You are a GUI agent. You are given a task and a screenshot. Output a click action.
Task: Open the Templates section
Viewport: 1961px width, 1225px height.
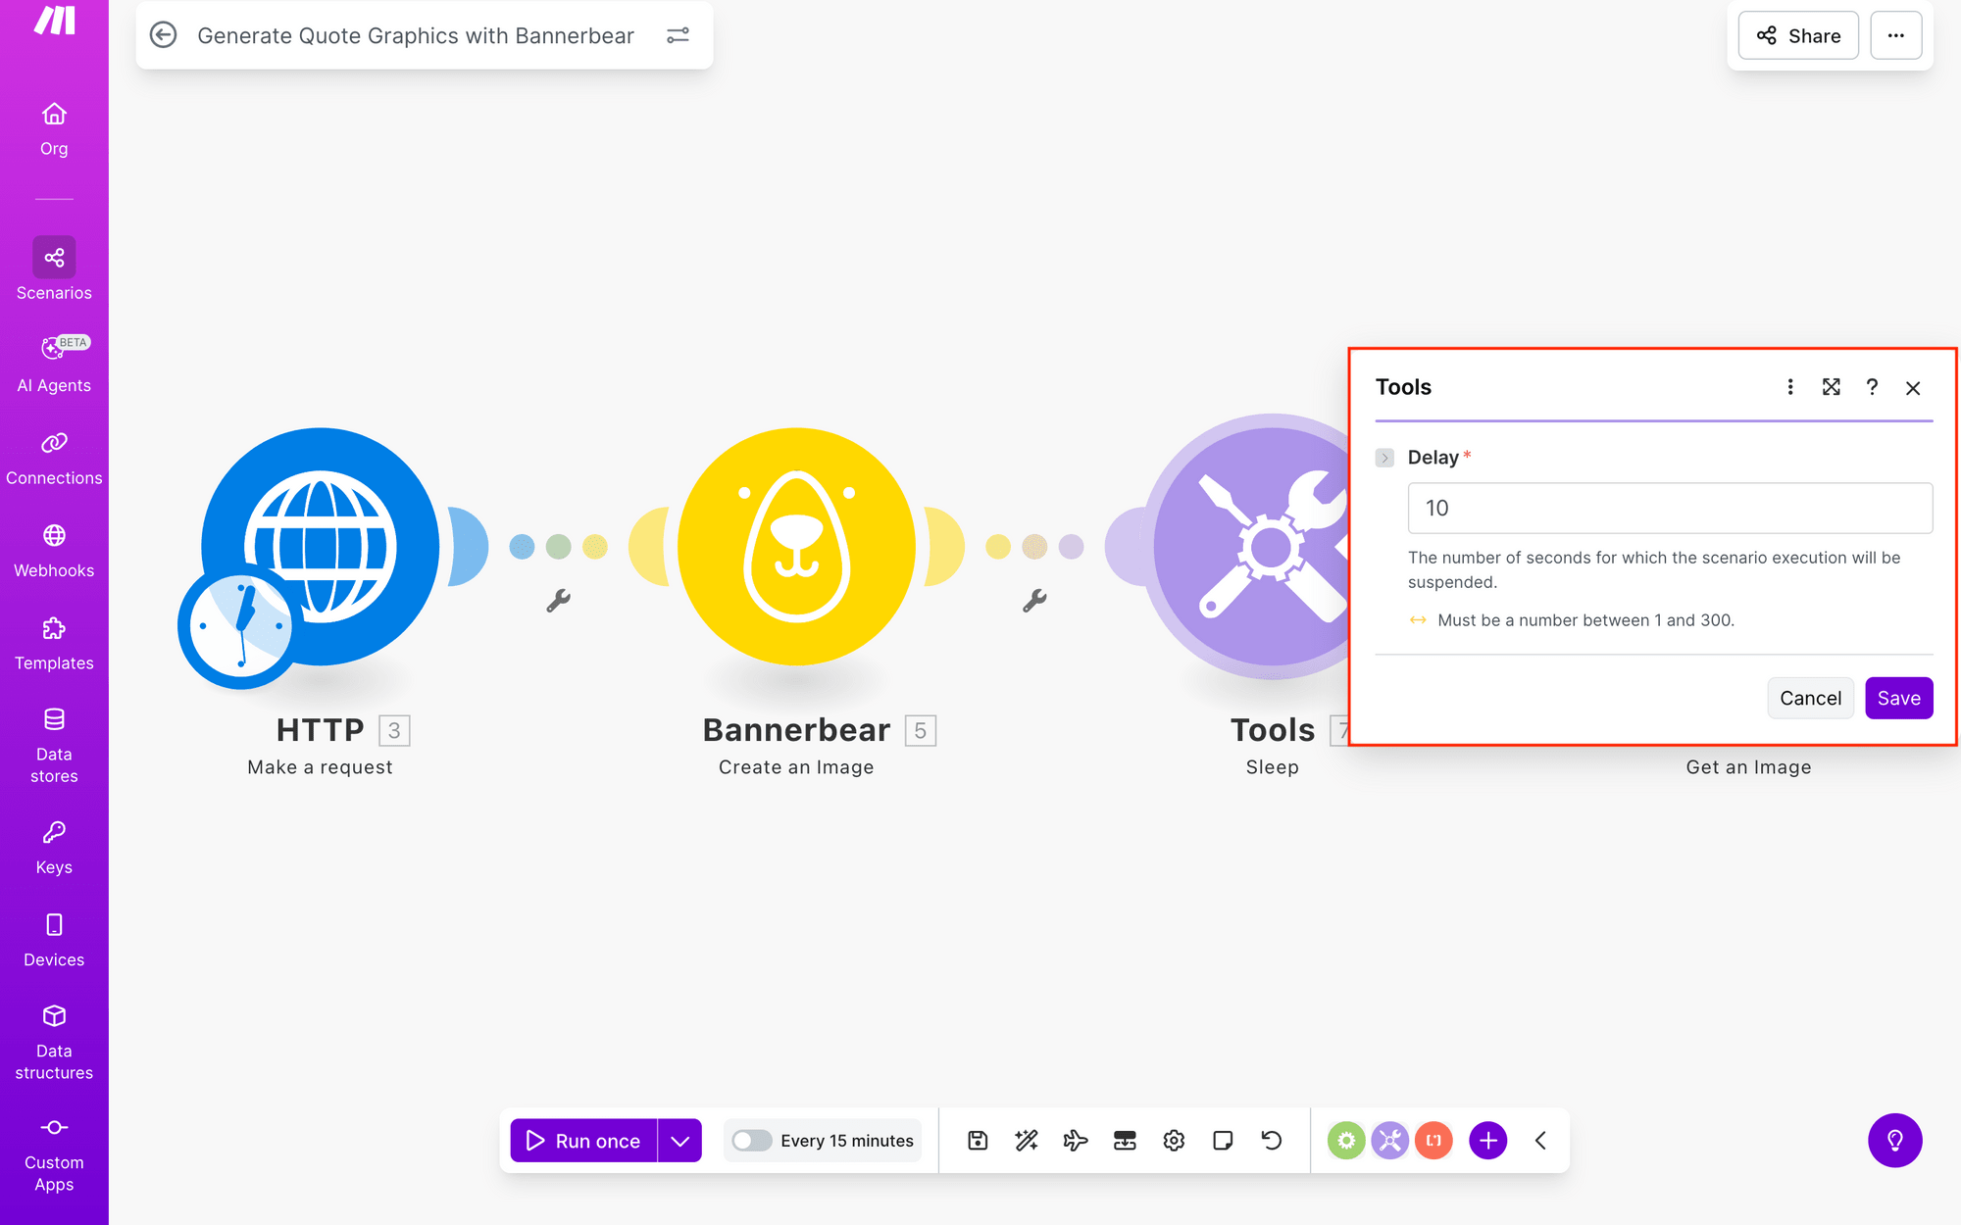point(54,642)
